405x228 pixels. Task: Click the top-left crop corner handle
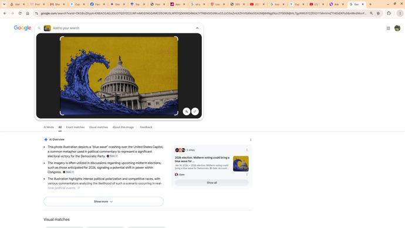(x=62, y=38)
